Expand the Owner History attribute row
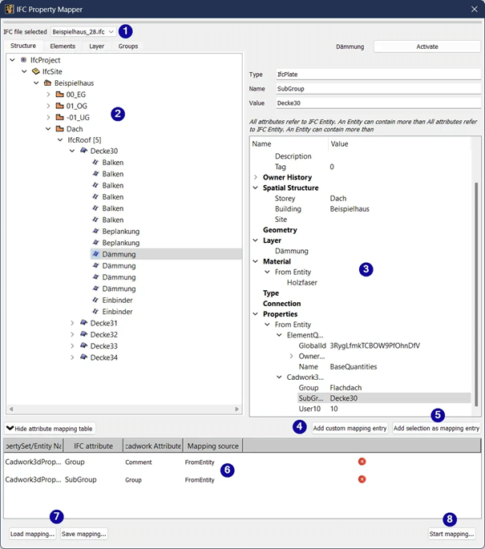Viewport: 485px width, 549px height. click(x=256, y=177)
